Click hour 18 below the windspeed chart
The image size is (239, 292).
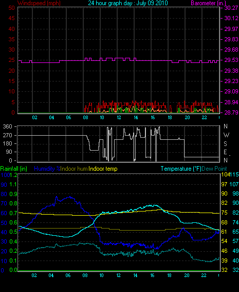(x=170, y=118)
